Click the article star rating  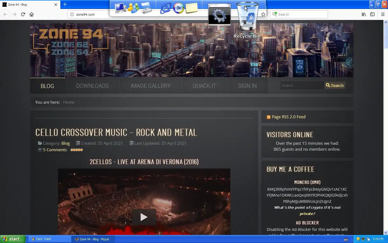pyautogui.click(x=77, y=150)
